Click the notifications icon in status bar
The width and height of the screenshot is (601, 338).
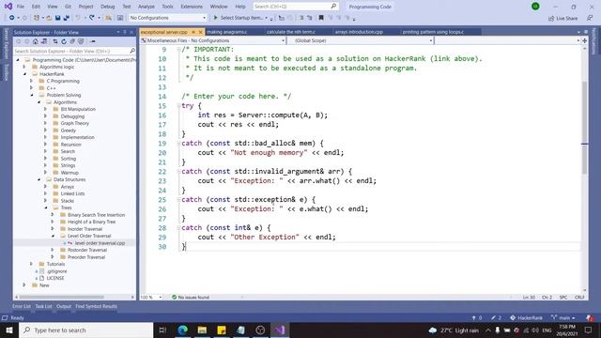[x=590, y=317]
